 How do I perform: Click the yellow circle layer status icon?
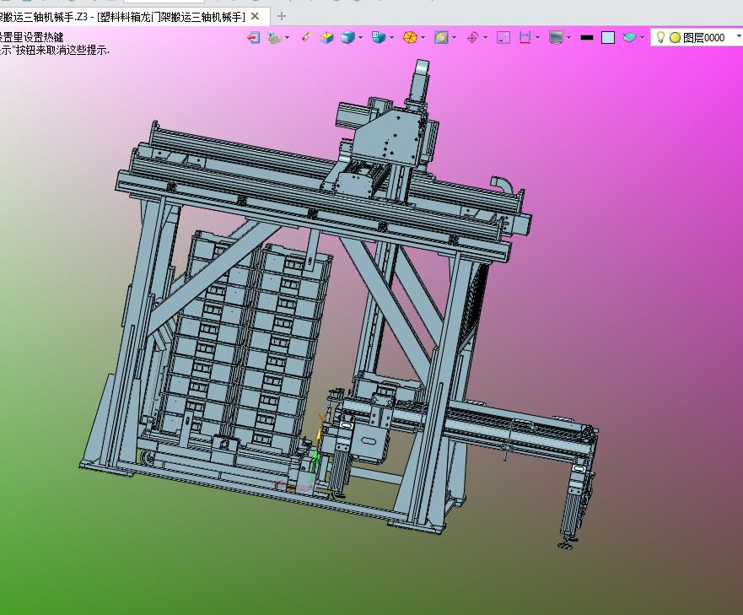coord(676,38)
